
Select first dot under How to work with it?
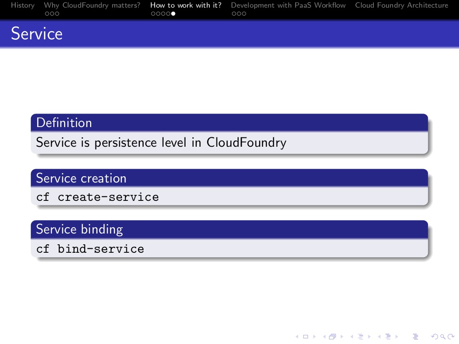153,13
